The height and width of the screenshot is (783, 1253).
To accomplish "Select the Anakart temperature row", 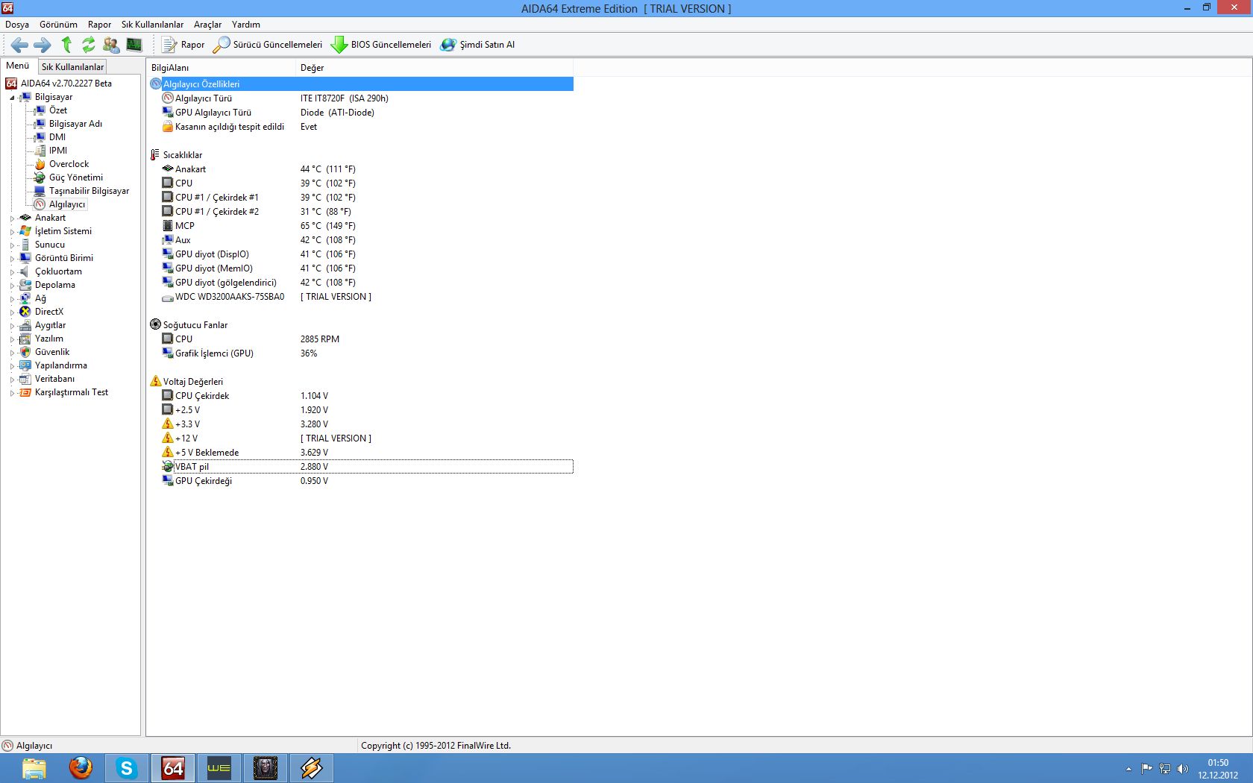I will pos(361,169).
